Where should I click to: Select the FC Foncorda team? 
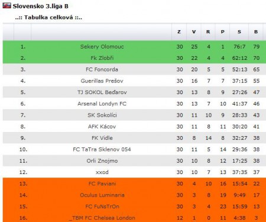102,69
